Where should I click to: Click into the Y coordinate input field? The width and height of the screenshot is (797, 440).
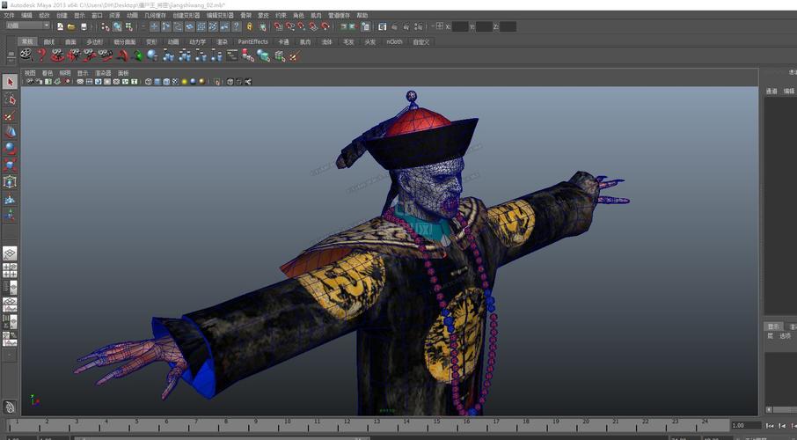(x=484, y=26)
